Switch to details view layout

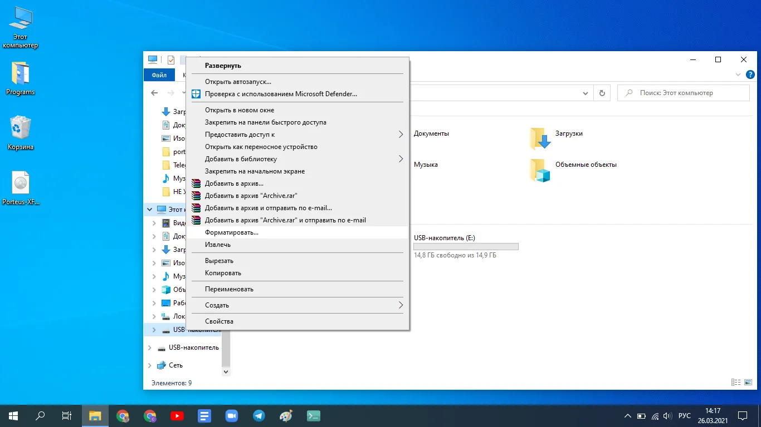736,383
